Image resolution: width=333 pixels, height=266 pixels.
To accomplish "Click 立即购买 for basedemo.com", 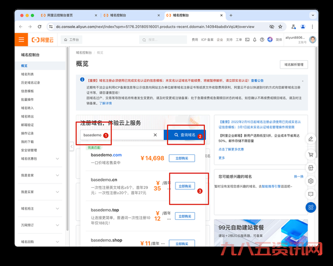I will pos(181,158).
